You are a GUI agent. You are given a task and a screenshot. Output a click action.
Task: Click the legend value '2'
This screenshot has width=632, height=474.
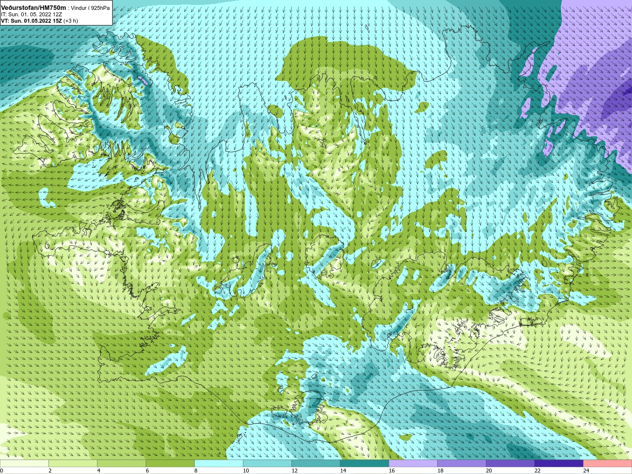pos(50,471)
